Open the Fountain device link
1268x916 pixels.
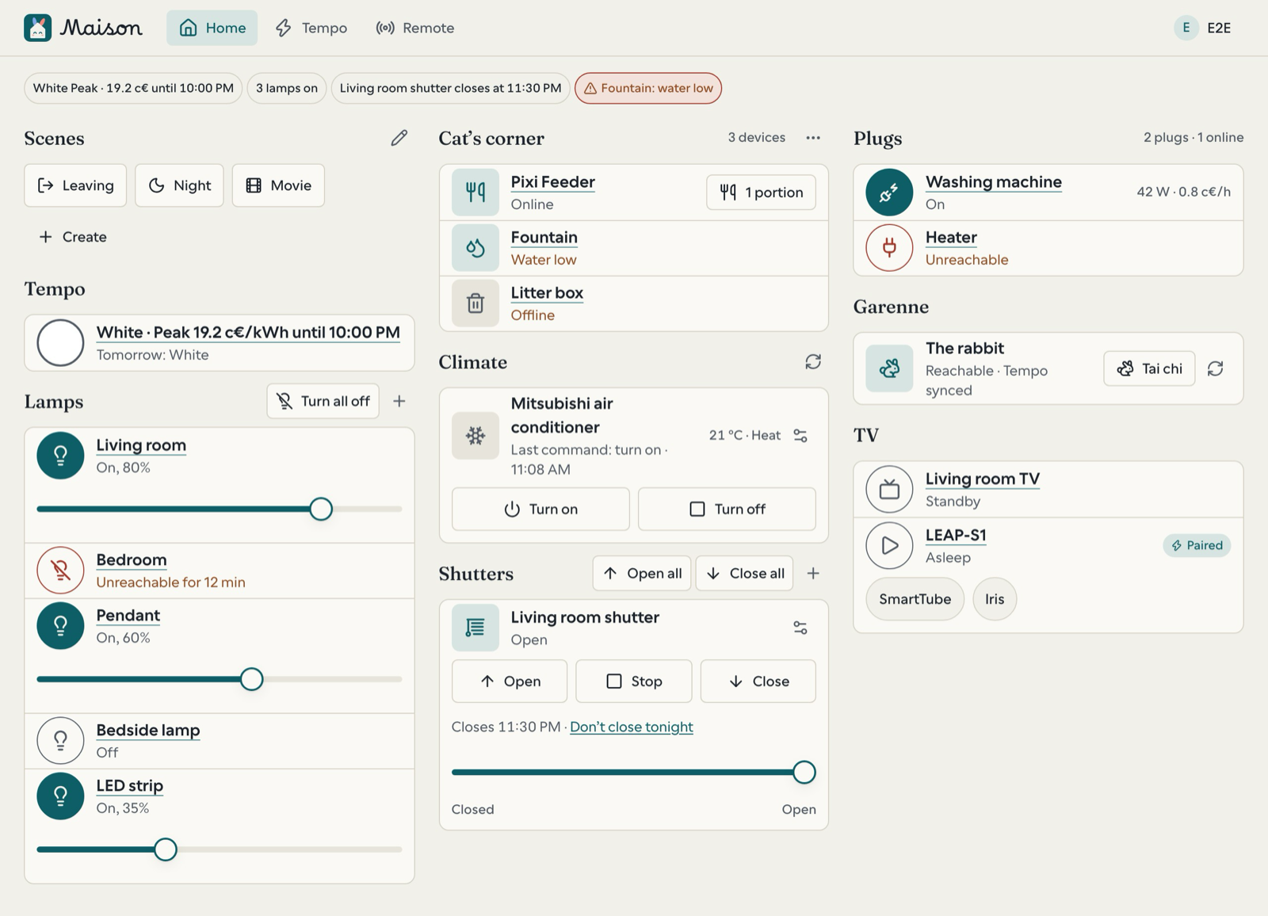point(544,238)
